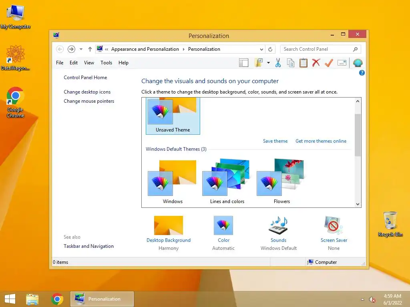
Task: Click the window icon in title bar
Action: point(56,35)
